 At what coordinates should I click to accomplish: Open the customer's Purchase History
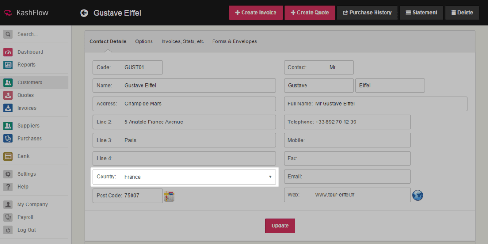[366, 13]
